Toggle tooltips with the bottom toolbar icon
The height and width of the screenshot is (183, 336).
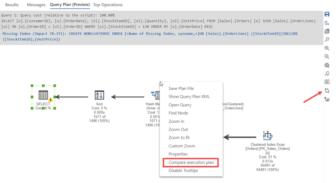click(327, 99)
